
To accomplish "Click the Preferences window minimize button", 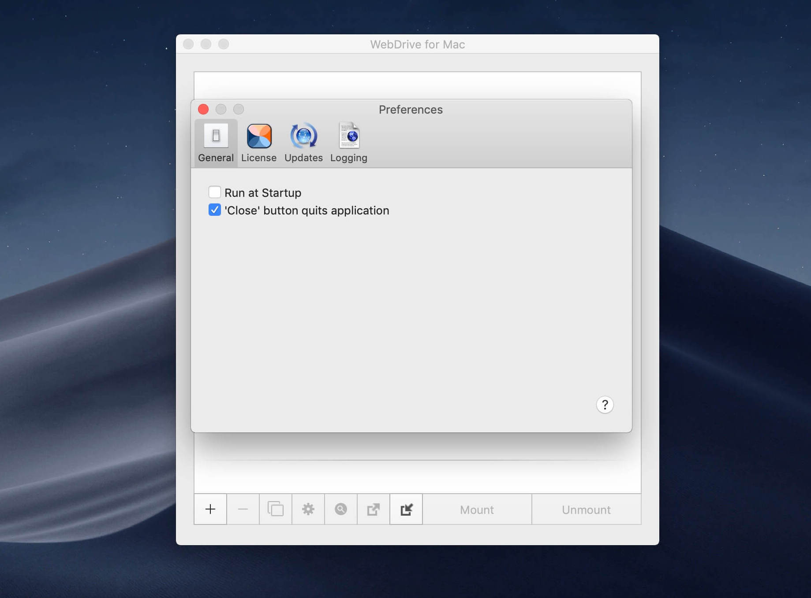I will coord(221,109).
